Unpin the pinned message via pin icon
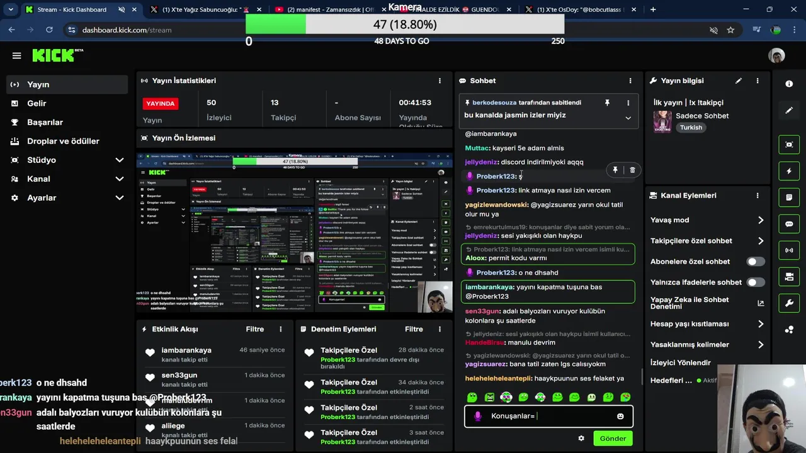806x453 pixels. tap(607, 103)
